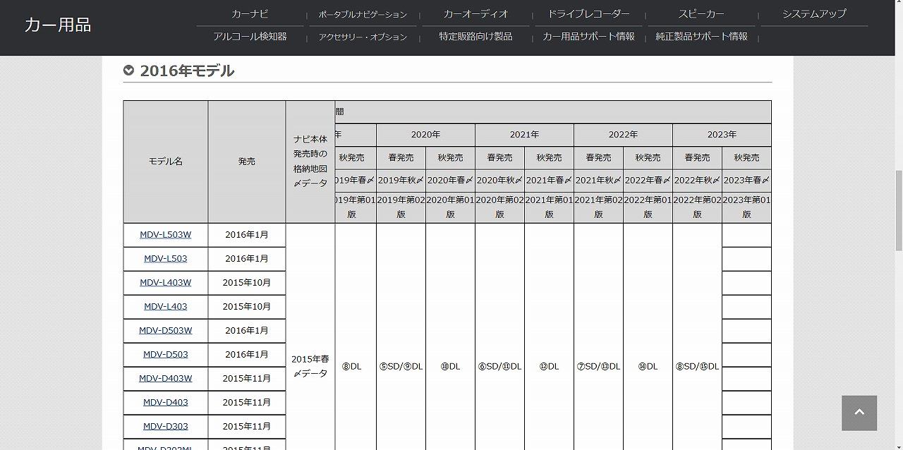Click the 2021年秋〆 header cell
The height and width of the screenshot is (450, 903).
[x=598, y=181]
